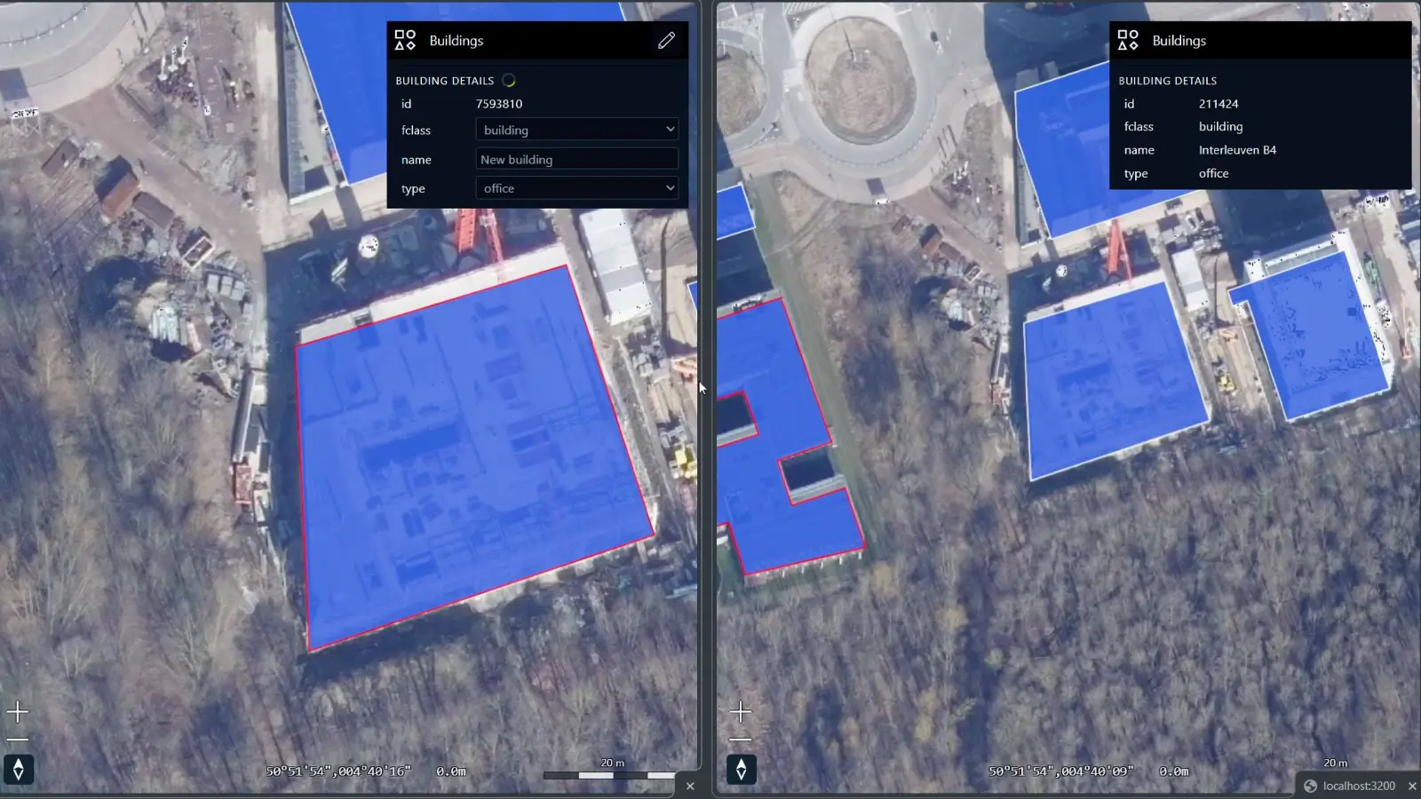Click the shapes icon in right Buildings panel

point(1128,40)
